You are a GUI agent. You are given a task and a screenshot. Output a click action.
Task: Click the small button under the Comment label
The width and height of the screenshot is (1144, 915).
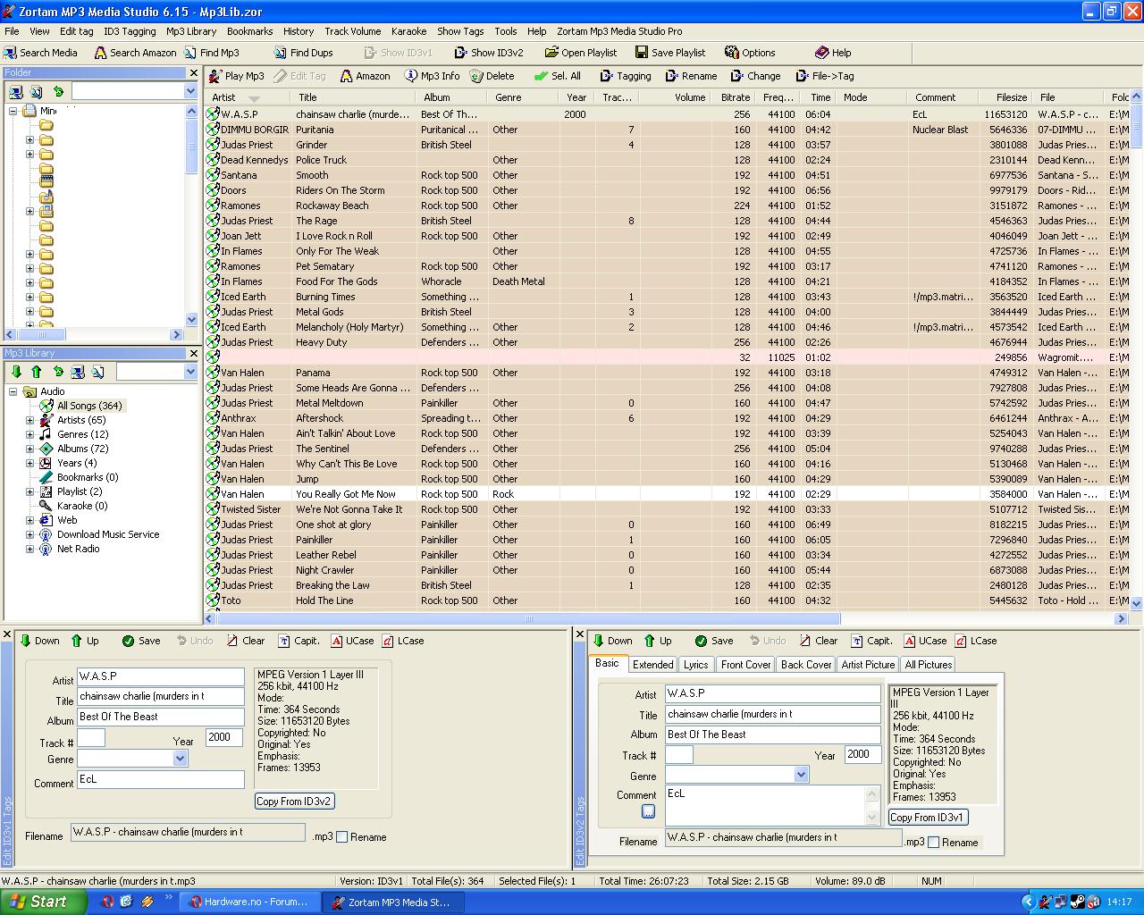648,811
